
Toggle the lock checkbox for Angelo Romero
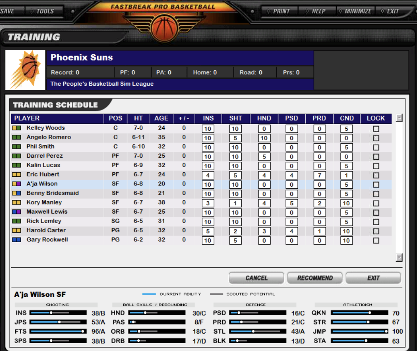(x=376, y=138)
